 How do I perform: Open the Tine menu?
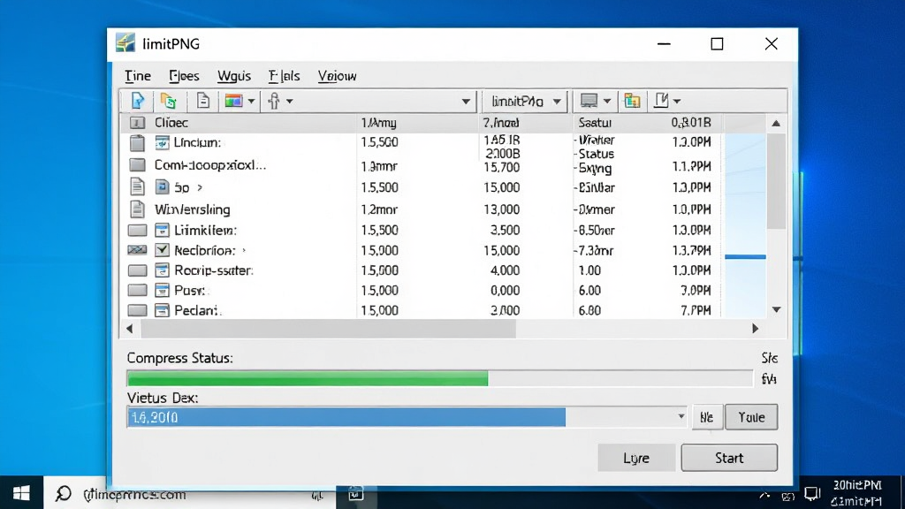click(x=138, y=76)
